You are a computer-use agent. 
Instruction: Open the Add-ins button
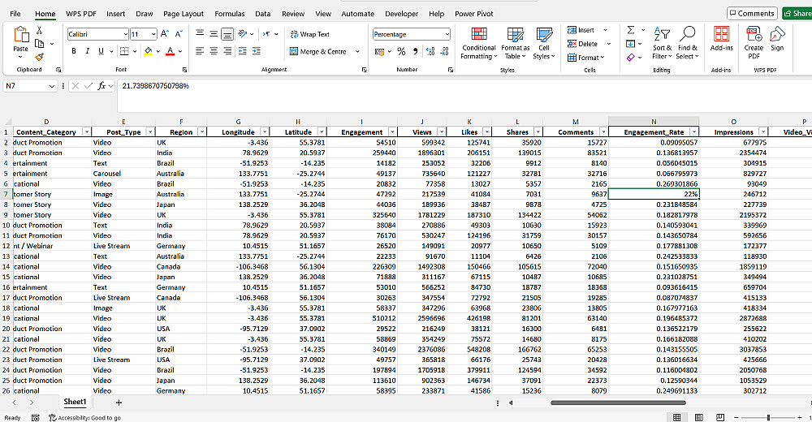click(721, 38)
